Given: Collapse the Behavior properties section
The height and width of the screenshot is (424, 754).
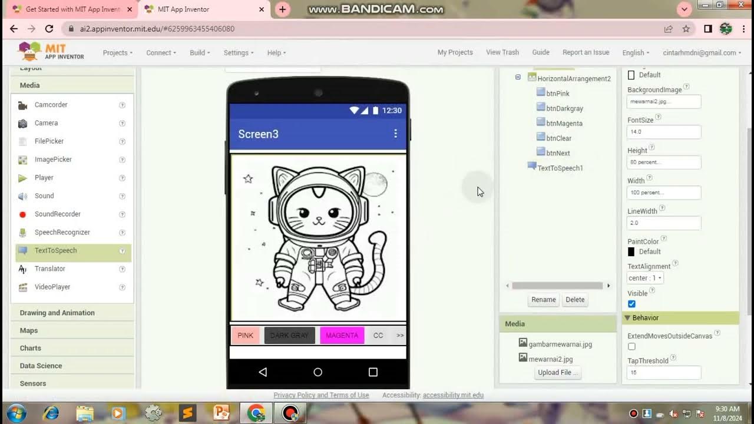Looking at the screenshot, I should click(627, 318).
